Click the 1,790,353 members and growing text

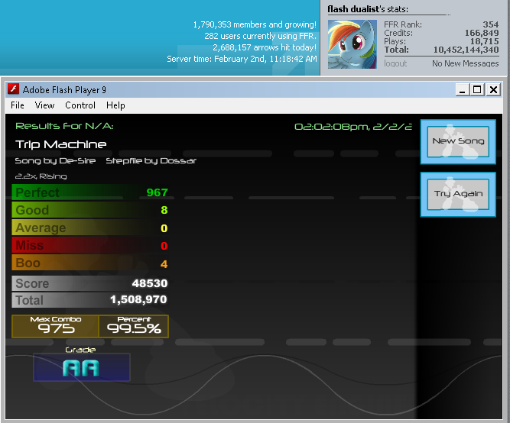tap(255, 24)
